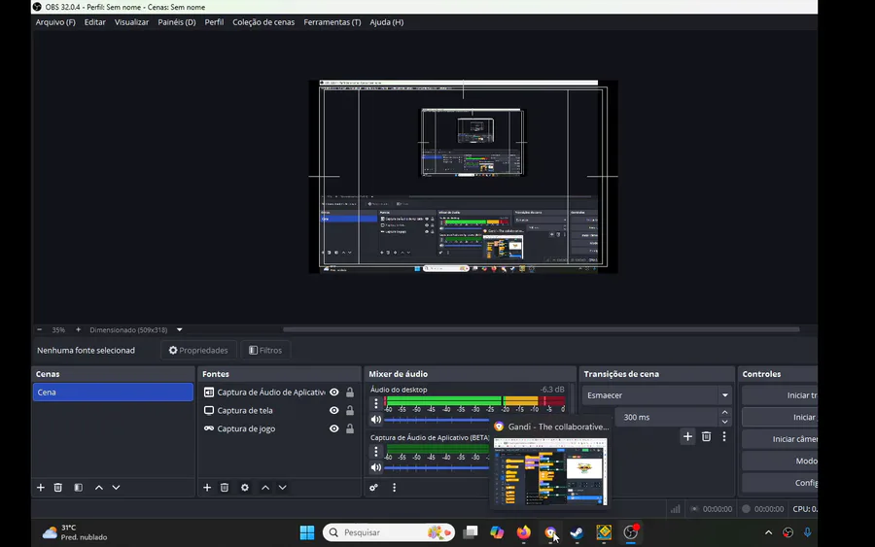The image size is (875, 547).
Task: Open source properties gear icon in Fontes
Action: pos(245,488)
